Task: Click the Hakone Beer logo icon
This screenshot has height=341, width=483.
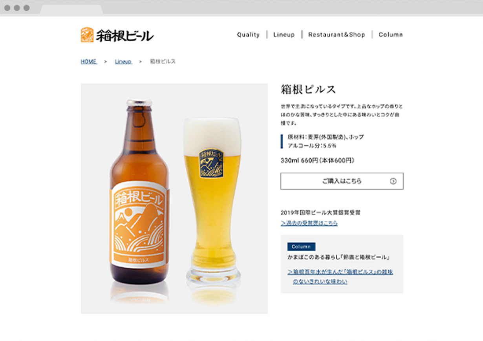Action: [87, 35]
